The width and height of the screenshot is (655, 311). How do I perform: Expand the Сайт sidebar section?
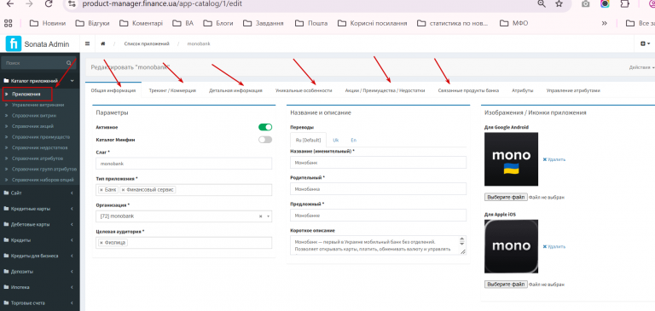pos(40,193)
